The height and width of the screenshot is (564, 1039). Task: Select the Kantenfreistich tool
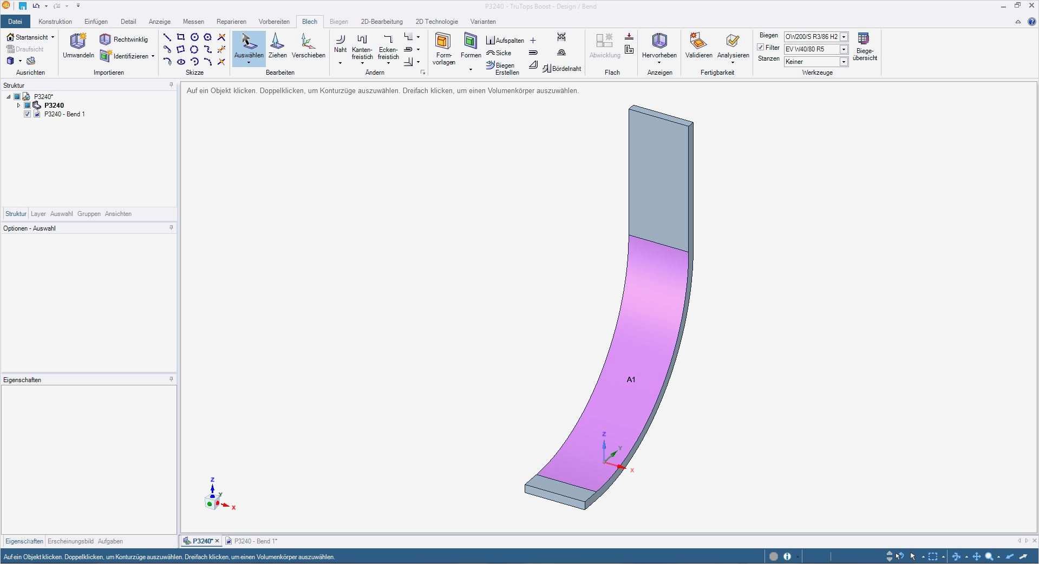[362, 47]
